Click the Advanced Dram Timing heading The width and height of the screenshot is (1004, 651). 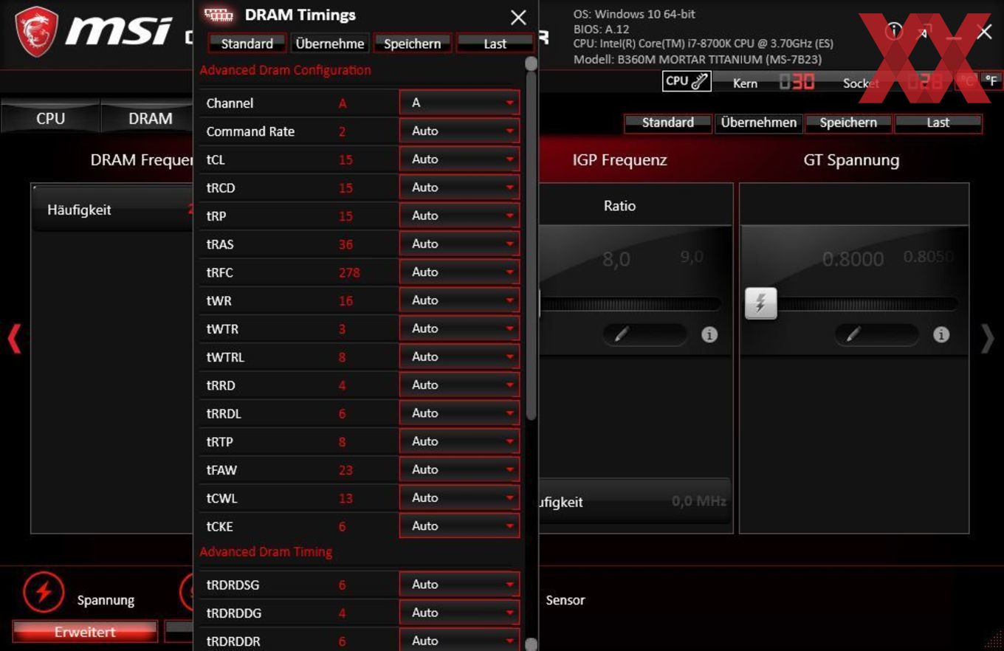(x=266, y=552)
